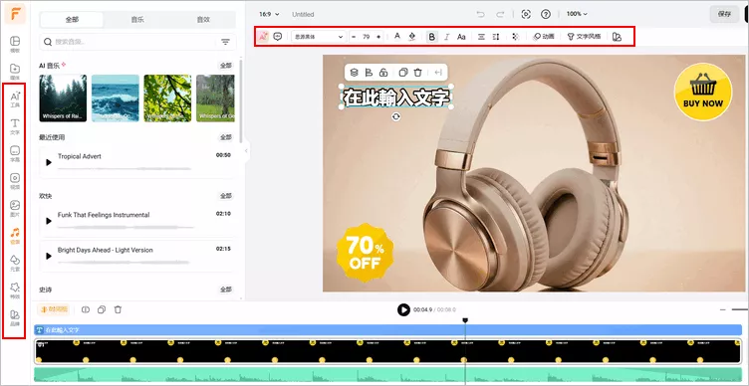Switch to the 全部 all tab
Image resolution: width=749 pixels, height=386 pixels.
pyautogui.click(x=72, y=20)
